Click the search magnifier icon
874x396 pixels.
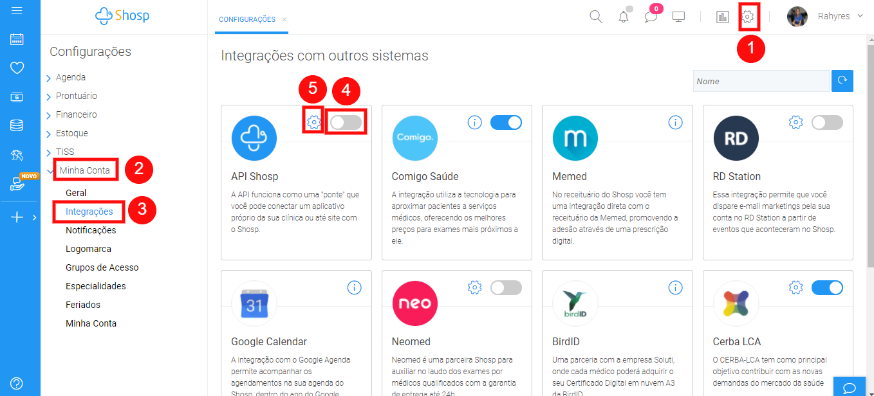point(596,17)
